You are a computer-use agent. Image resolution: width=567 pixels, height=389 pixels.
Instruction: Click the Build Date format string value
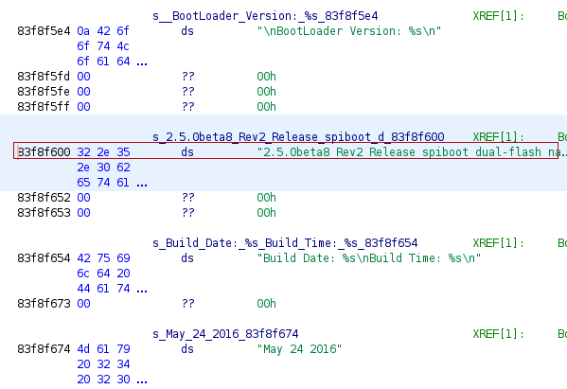[369, 258]
